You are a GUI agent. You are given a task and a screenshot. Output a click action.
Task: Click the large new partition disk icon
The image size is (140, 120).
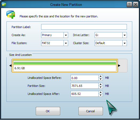(x=11, y=14)
